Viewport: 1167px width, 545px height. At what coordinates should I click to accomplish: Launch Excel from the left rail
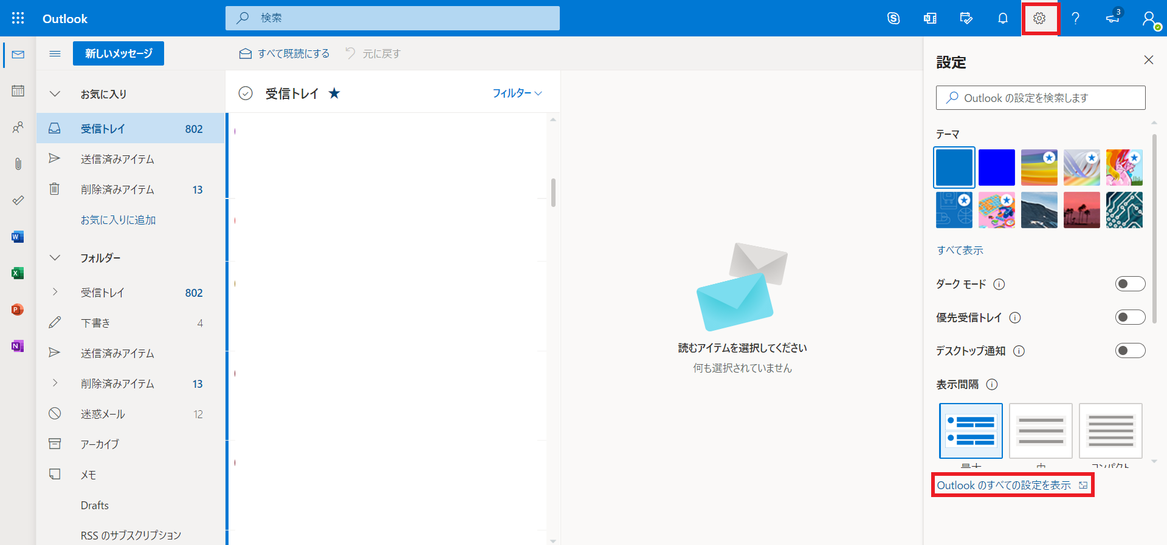(18, 273)
